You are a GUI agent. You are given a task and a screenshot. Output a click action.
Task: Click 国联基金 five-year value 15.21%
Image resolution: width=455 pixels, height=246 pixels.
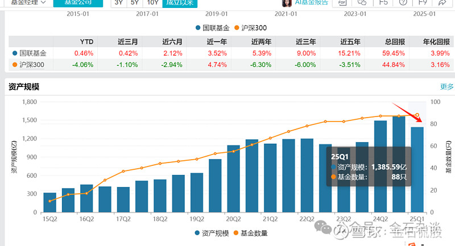click(x=349, y=53)
